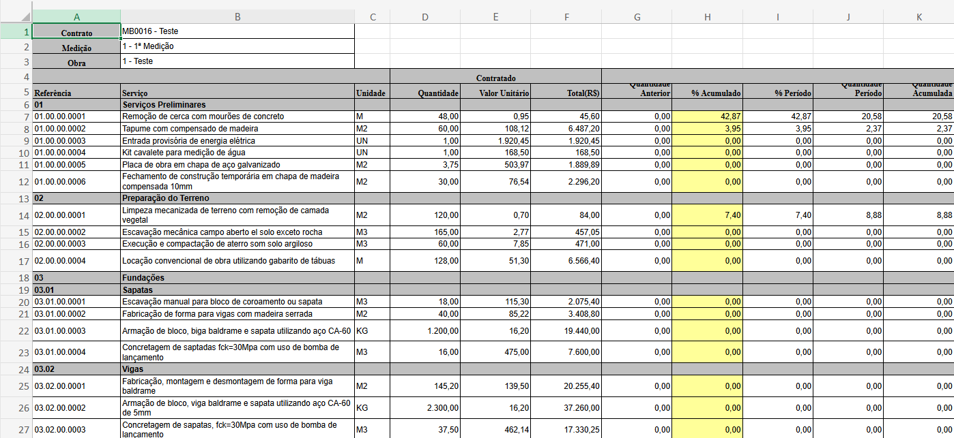
Task: Click the 'Contratado' merged header cell
Action: point(495,78)
